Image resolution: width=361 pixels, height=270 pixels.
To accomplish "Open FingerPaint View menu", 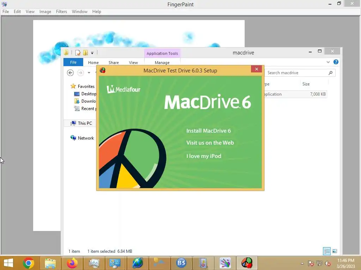I will [x=30, y=12].
